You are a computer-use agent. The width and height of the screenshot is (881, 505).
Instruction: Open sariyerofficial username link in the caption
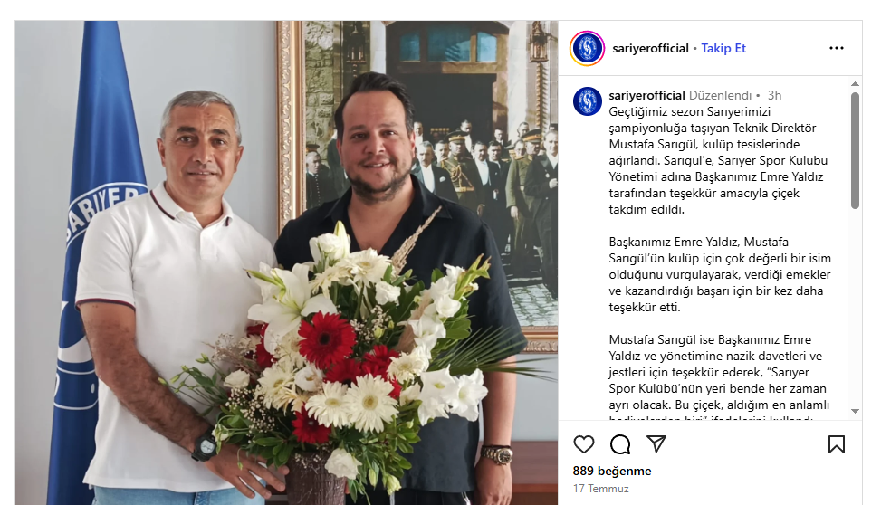646,95
